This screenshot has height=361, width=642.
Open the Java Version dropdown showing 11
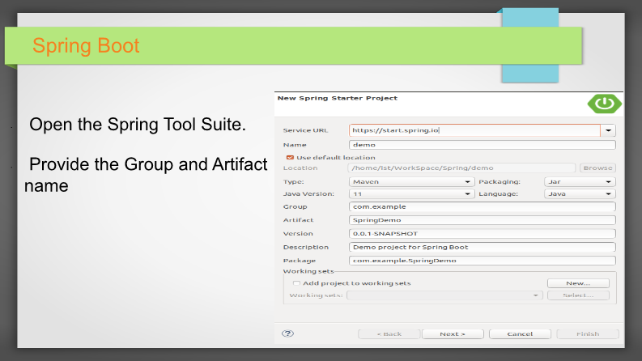[x=411, y=194]
